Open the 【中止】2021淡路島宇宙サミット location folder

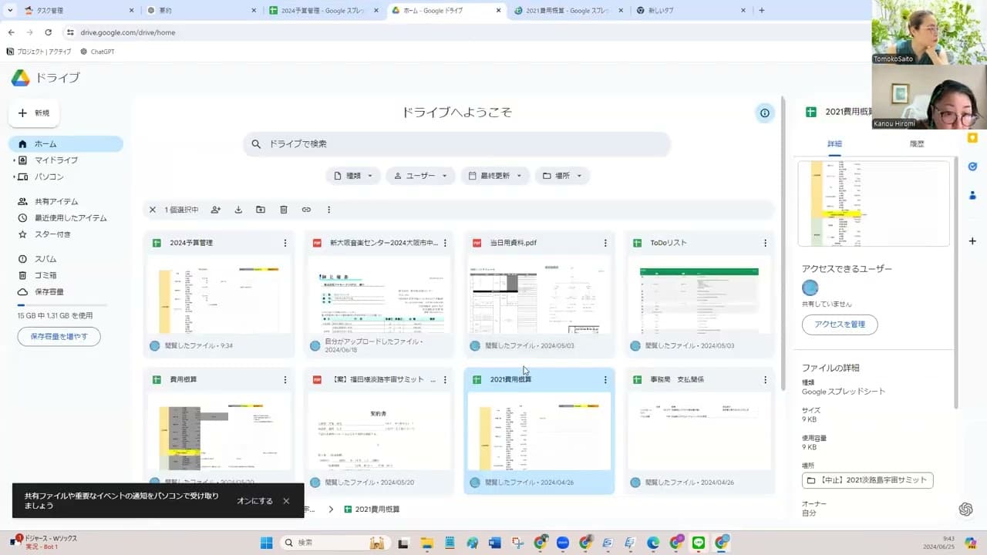click(x=867, y=480)
